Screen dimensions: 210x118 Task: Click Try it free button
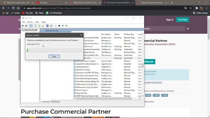point(182,20)
